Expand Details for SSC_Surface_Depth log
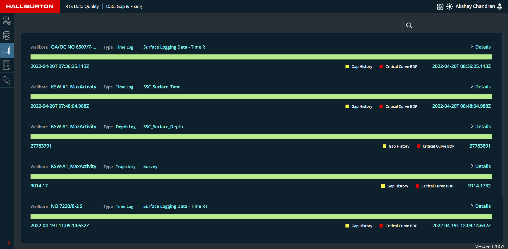Image resolution: width=508 pixels, height=249 pixels. click(x=480, y=127)
